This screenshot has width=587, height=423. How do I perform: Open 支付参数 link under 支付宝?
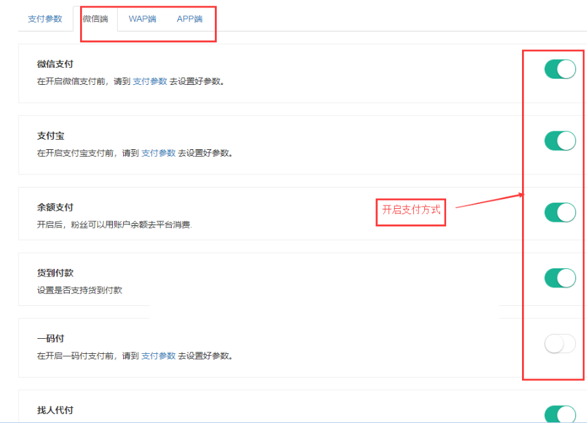pyautogui.click(x=158, y=153)
